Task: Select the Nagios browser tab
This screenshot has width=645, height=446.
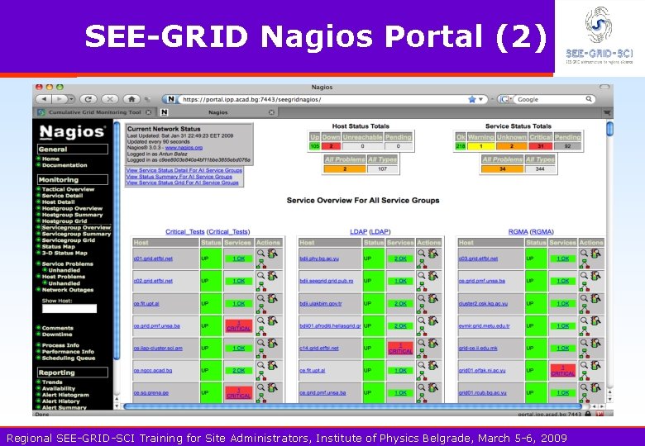Action: click(217, 112)
